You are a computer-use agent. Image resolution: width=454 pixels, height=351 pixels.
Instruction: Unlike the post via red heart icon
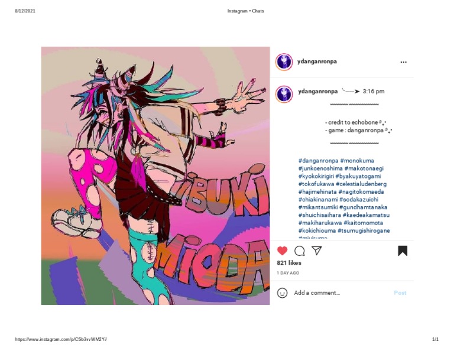click(x=282, y=251)
